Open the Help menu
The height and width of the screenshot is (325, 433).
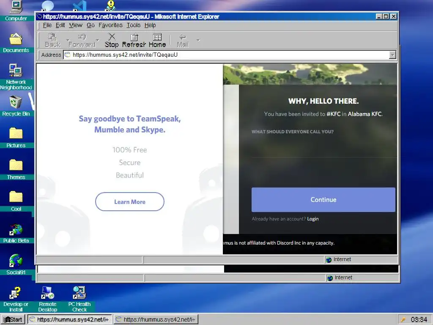(150, 25)
